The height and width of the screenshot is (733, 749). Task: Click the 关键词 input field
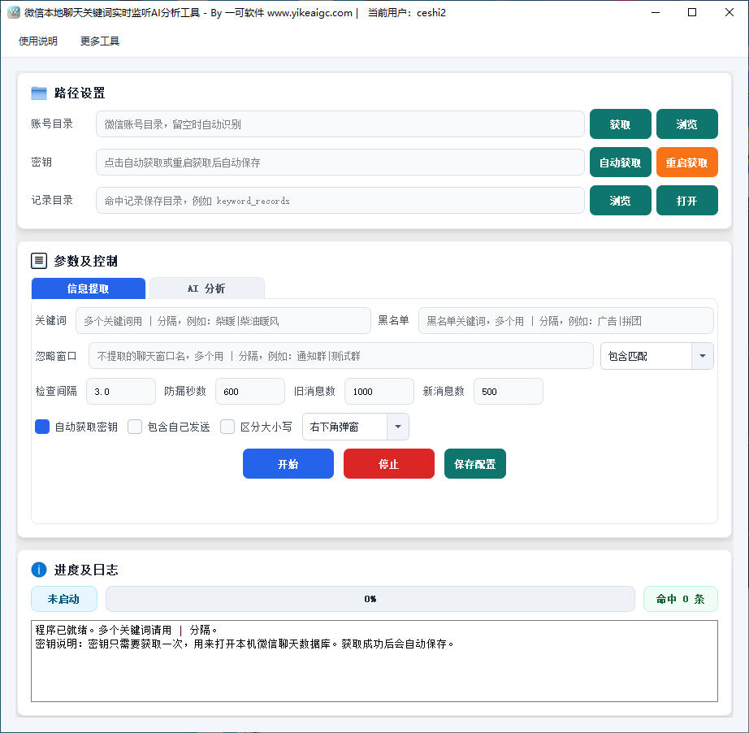tap(223, 321)
